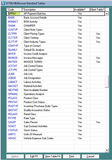Click Client Table 'Yes' in SALEP row
The image size is (112, 160).
click(98, 122)
